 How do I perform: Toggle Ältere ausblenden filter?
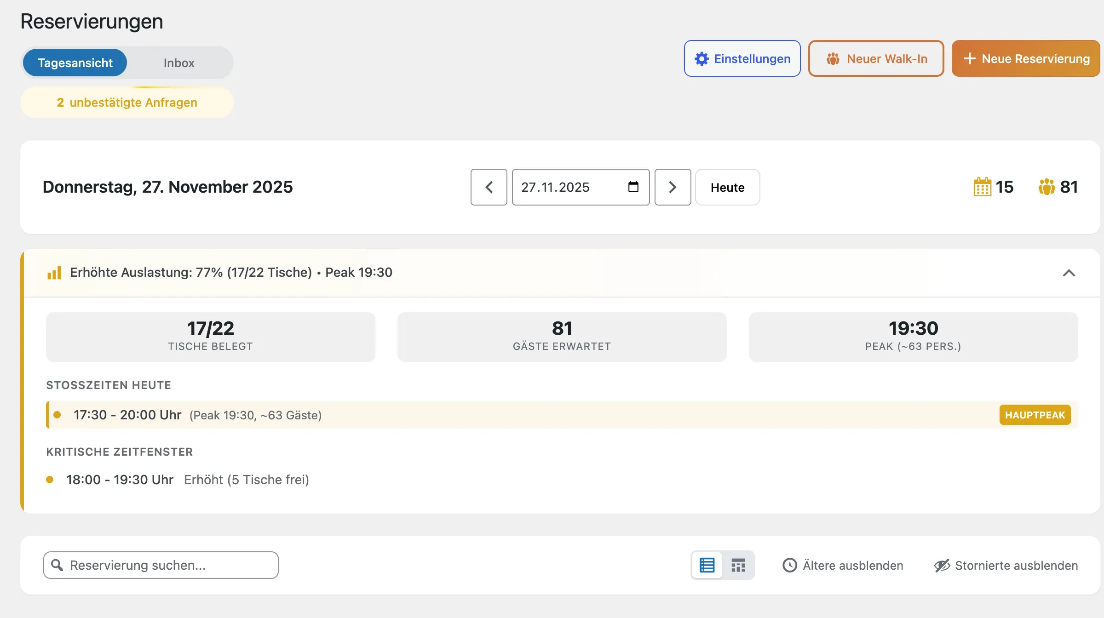843,565
